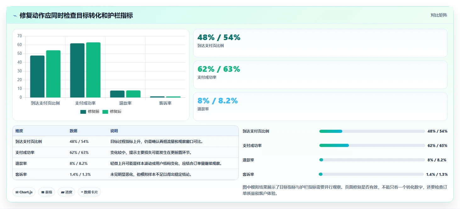
Task: Click the explanation starting with 目标过程指标上升
Action: [157, 142]
